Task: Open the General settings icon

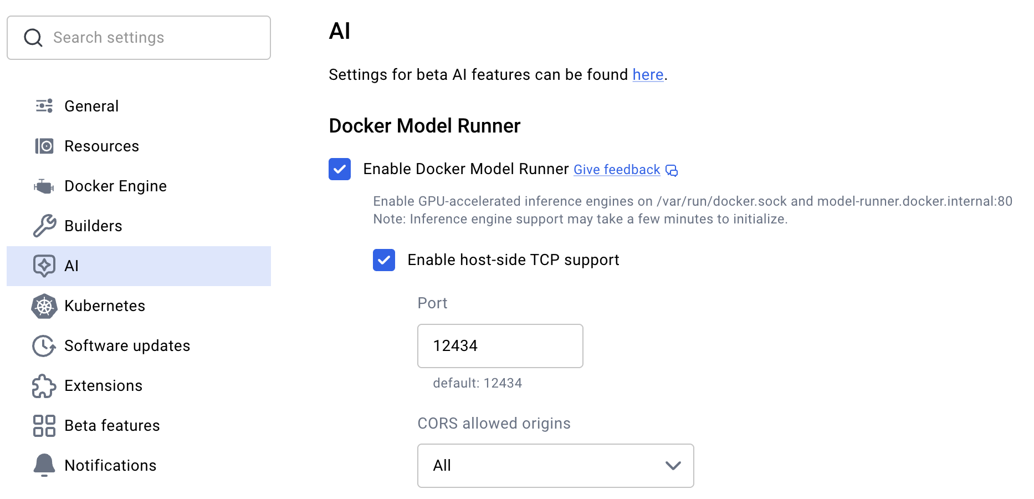Action: [x=44, y=105]
